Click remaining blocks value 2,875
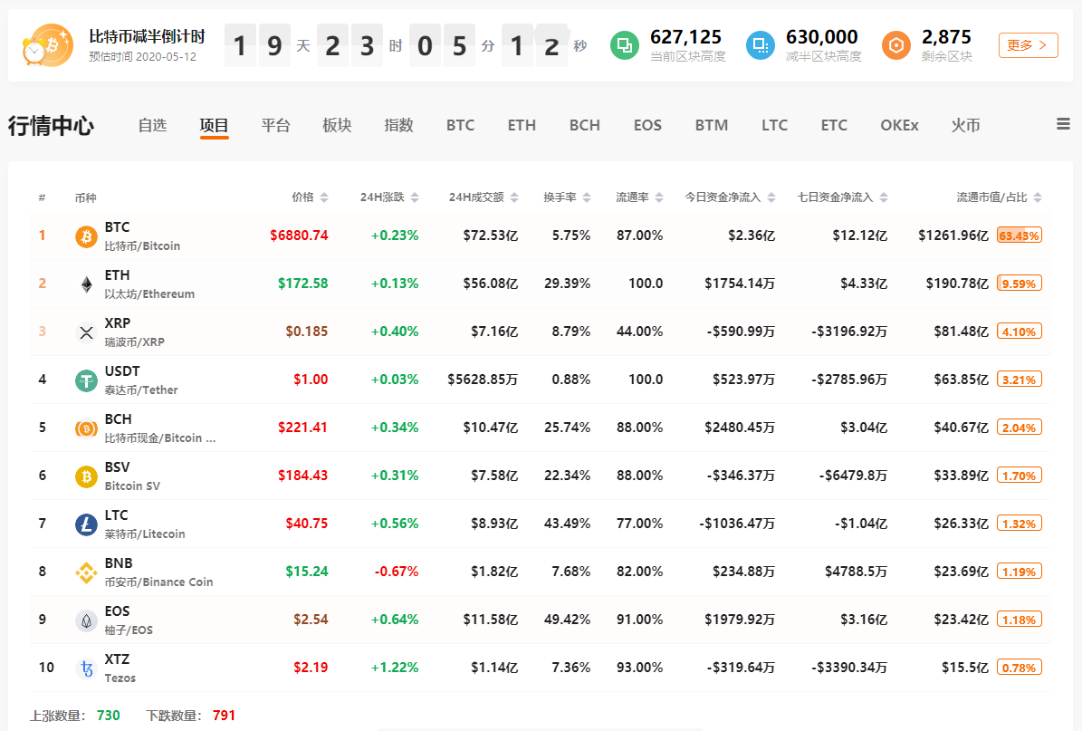 point(947,36)
